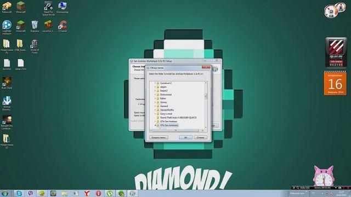Click OK in the folder browse dialog
The height and width of the screenshot is (197, 351).
(x=185, y=137)
